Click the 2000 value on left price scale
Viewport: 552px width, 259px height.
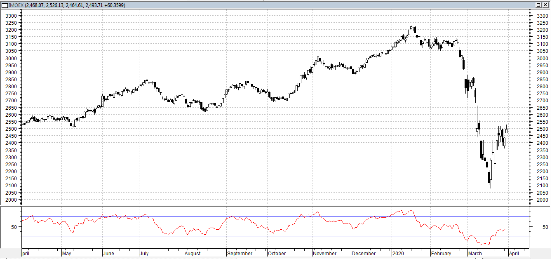(x=11, y=200)
